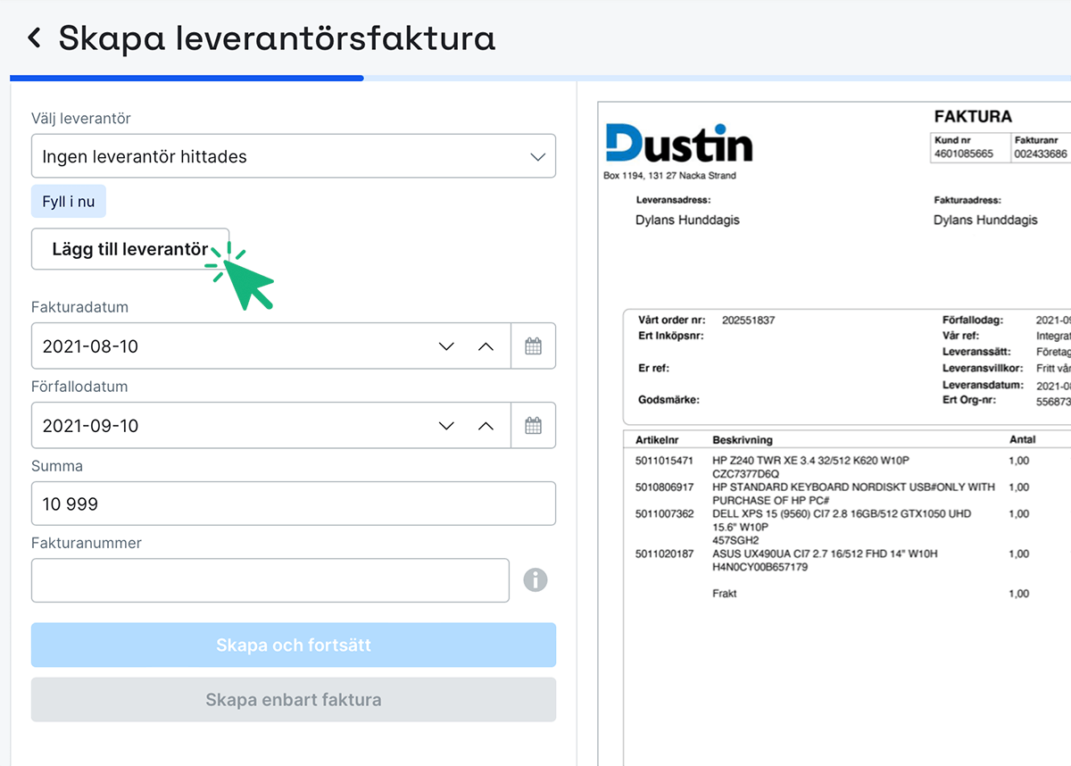Decrease Förfallodatum with the down chevron
The width and height of the screenshot is (1071, 766).
click(446, 425)
